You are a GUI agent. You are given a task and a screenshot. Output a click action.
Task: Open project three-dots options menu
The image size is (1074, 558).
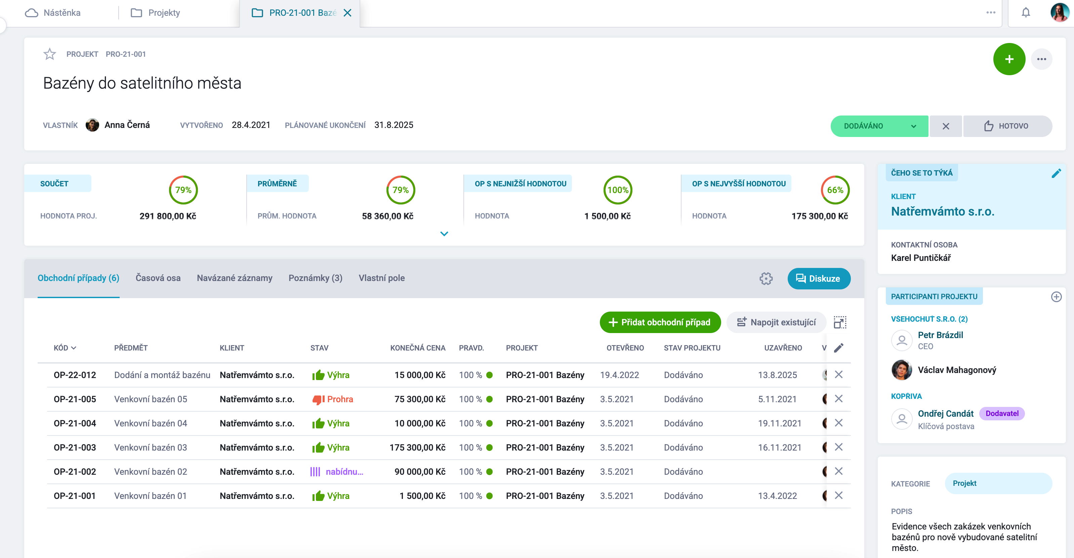[1041, 59]
